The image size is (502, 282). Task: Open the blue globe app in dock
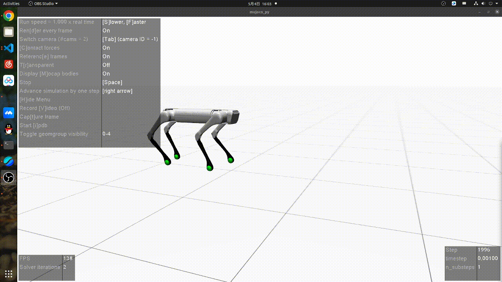tap(9, 161)
